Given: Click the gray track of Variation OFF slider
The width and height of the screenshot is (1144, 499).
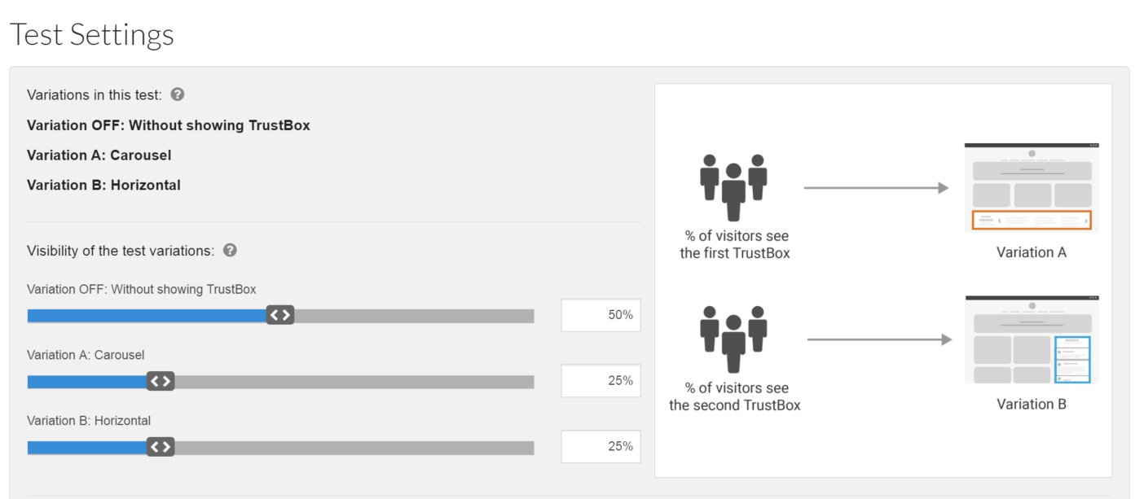Looking at the screenshot, I should (414, 316).
